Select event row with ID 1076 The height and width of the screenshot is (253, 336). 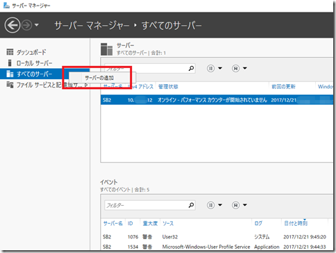click(x=217, y=237)
